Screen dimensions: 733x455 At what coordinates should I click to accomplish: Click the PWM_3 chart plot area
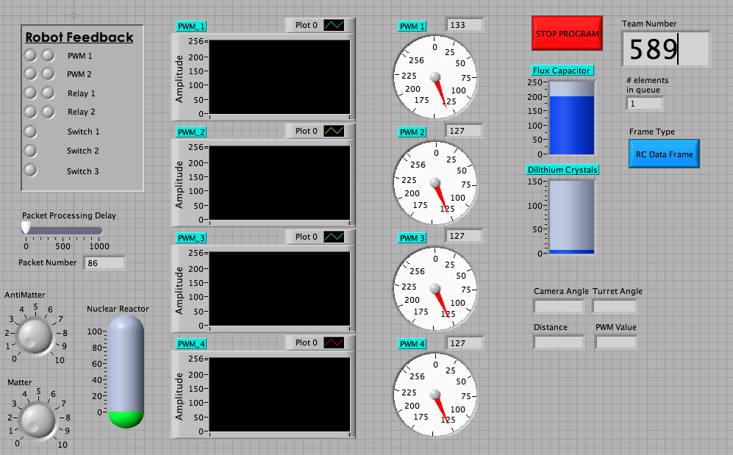279,289
